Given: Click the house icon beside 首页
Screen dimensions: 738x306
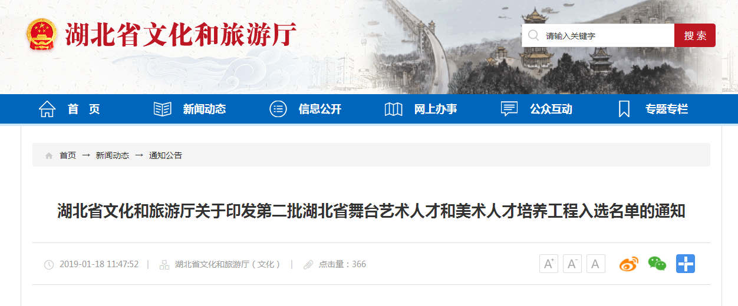Looking at the screenshot, I should (47, 109).
